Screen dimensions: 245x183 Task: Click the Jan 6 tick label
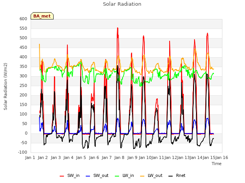(94, 157)
